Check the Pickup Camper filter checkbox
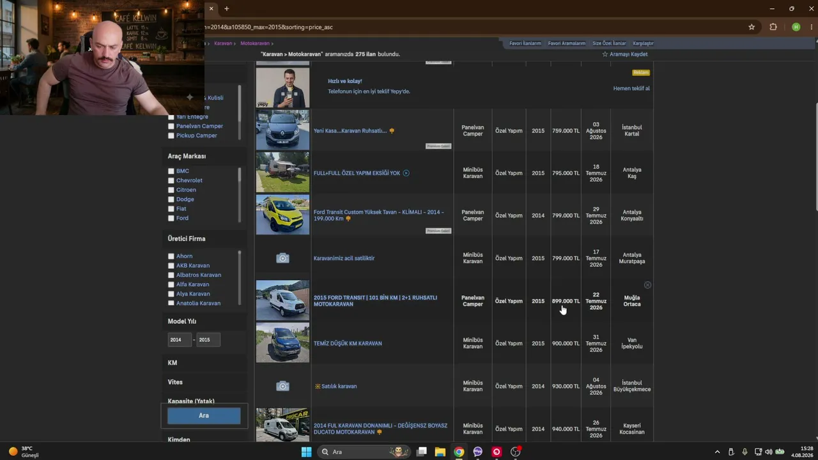The height and width of the screenshot is (460, 818). [x=171, y=135]
